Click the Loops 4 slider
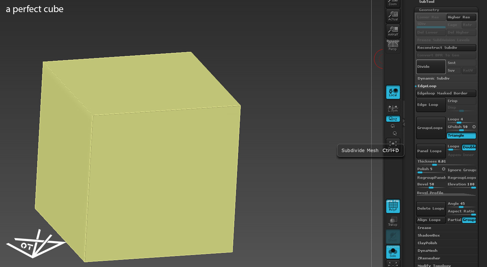 pyautogui.click(x=461, y=120)
